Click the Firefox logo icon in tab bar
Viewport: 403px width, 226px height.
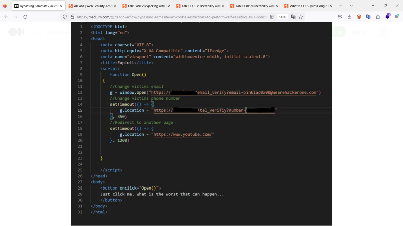click(5, 6)
